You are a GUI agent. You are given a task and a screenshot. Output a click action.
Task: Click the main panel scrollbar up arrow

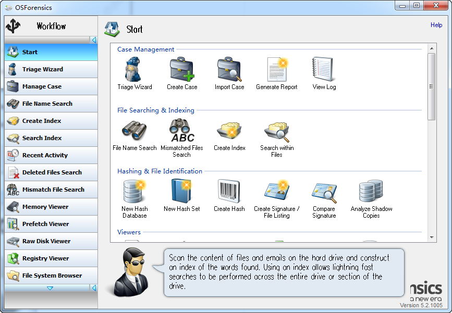(x=432, y=48)
